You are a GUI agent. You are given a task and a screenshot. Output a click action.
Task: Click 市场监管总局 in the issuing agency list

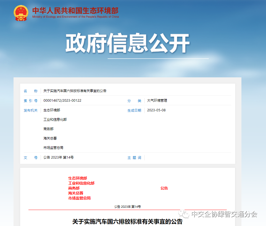click(x=53, y=148)
